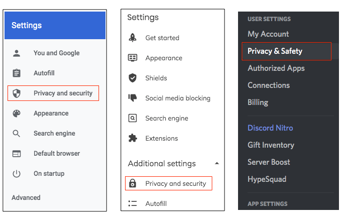Open the Billing tab in Discord
Viewport: 346px width, 219px height.
[258, 102]
